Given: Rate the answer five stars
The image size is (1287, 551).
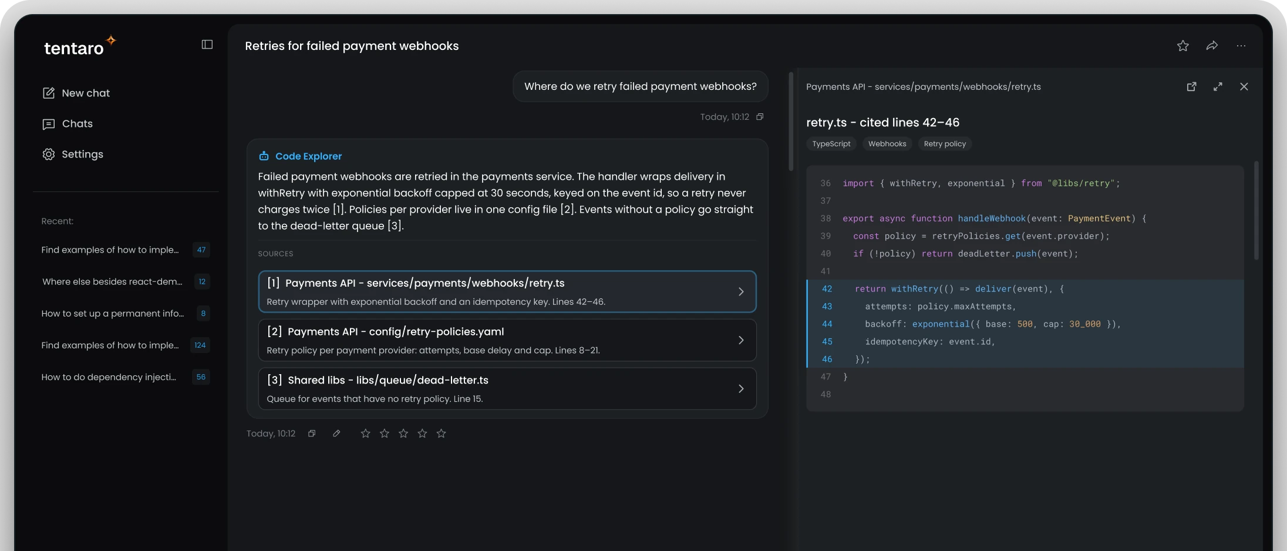Looking at the screenshot, I should tap(441, 434).
